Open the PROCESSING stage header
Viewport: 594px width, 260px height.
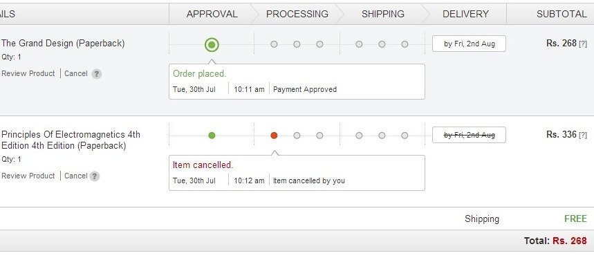297,14
